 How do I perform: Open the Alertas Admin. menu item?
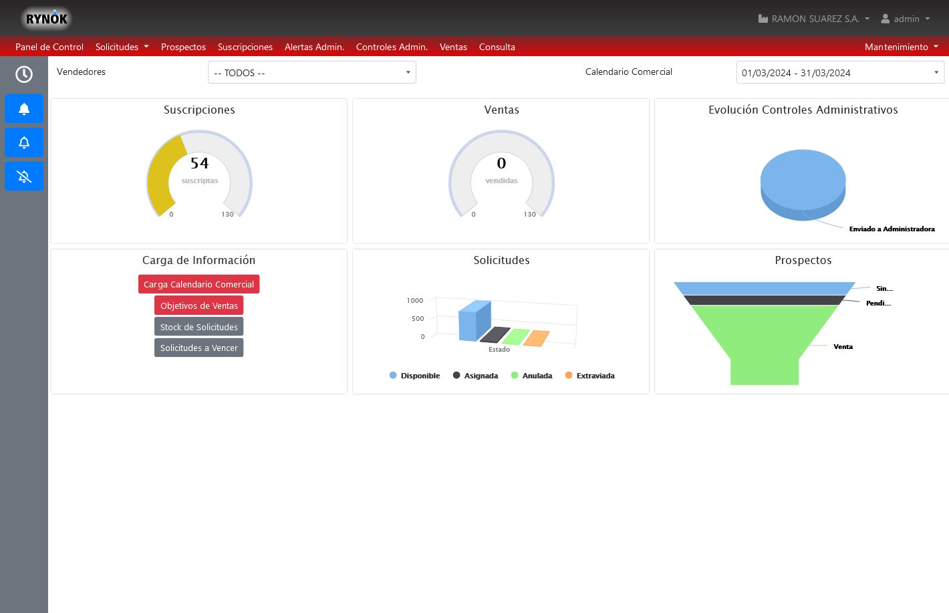pos(314,47)
